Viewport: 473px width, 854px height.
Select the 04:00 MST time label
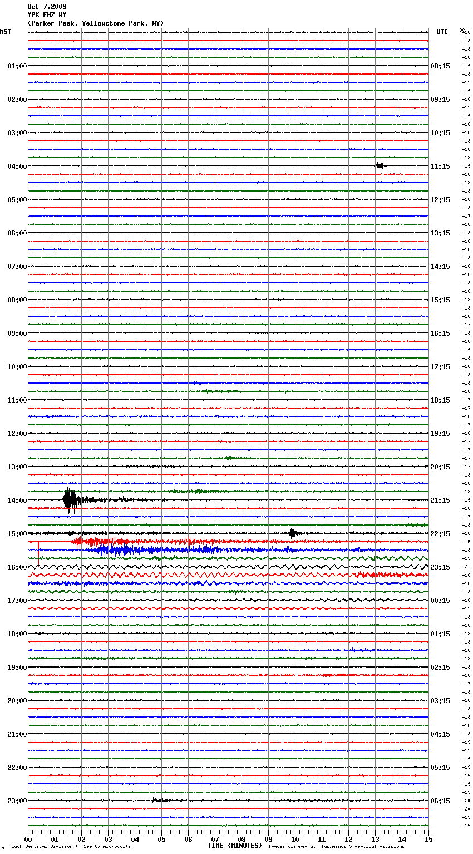[17, 166]
